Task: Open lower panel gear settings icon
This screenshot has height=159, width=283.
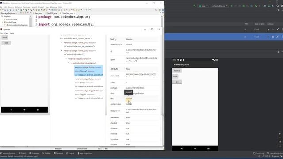Action: tap(279, 52)
